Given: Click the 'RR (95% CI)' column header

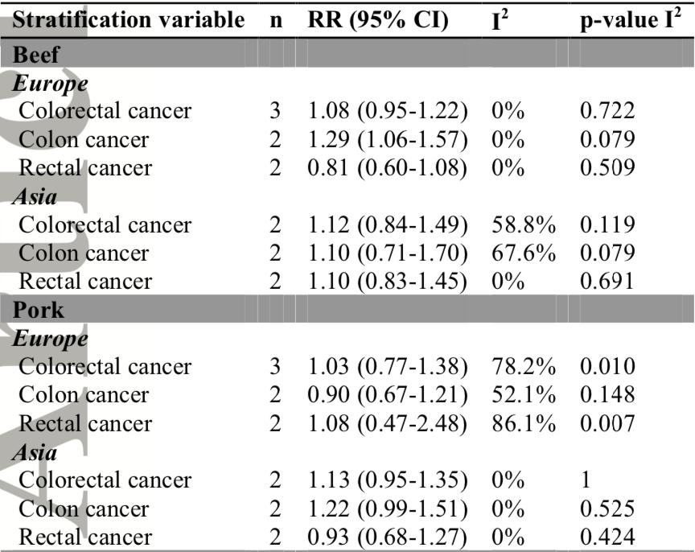Looking at the screenshot, I should (378, 22).
